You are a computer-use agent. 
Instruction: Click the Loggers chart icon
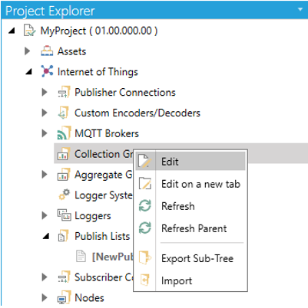pos(64,215)
